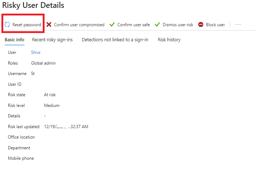Open the more options ellipsis menu

pyautogui.click(x=238, y=24)
